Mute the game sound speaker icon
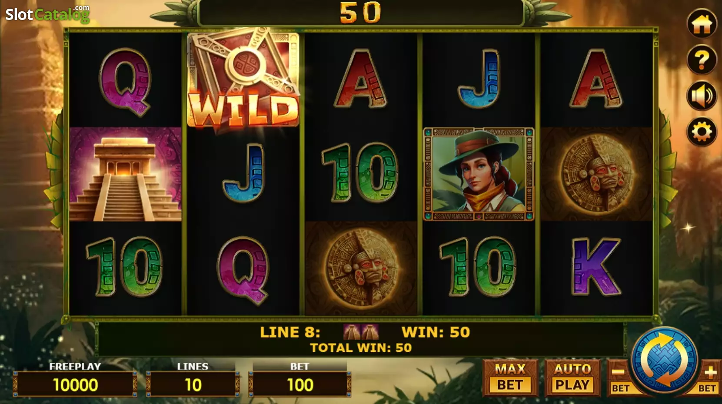722x404 pixels. [x=702, y=96]
